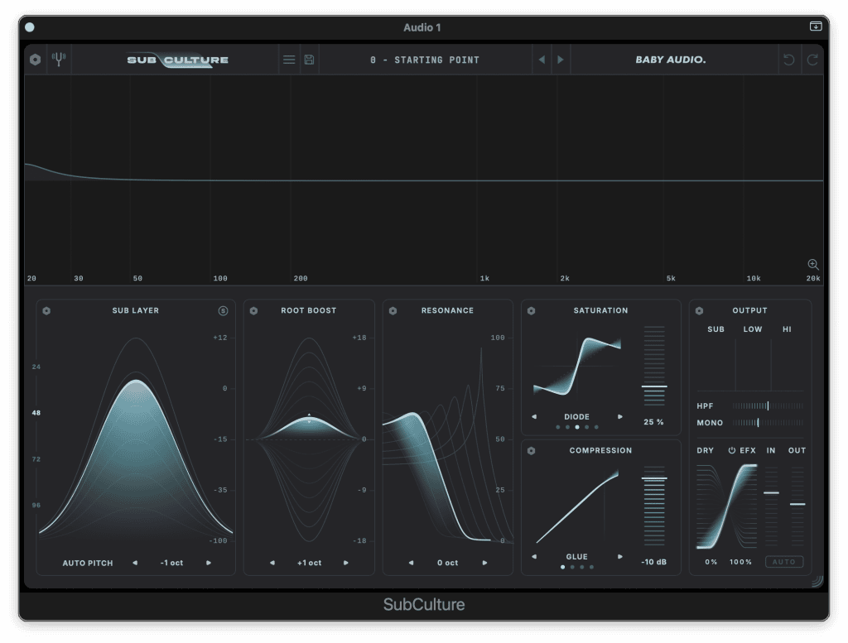The image size is (848, 643).
Task: Open the tuning fork pitch icon
Action: [x=59, y=59]
